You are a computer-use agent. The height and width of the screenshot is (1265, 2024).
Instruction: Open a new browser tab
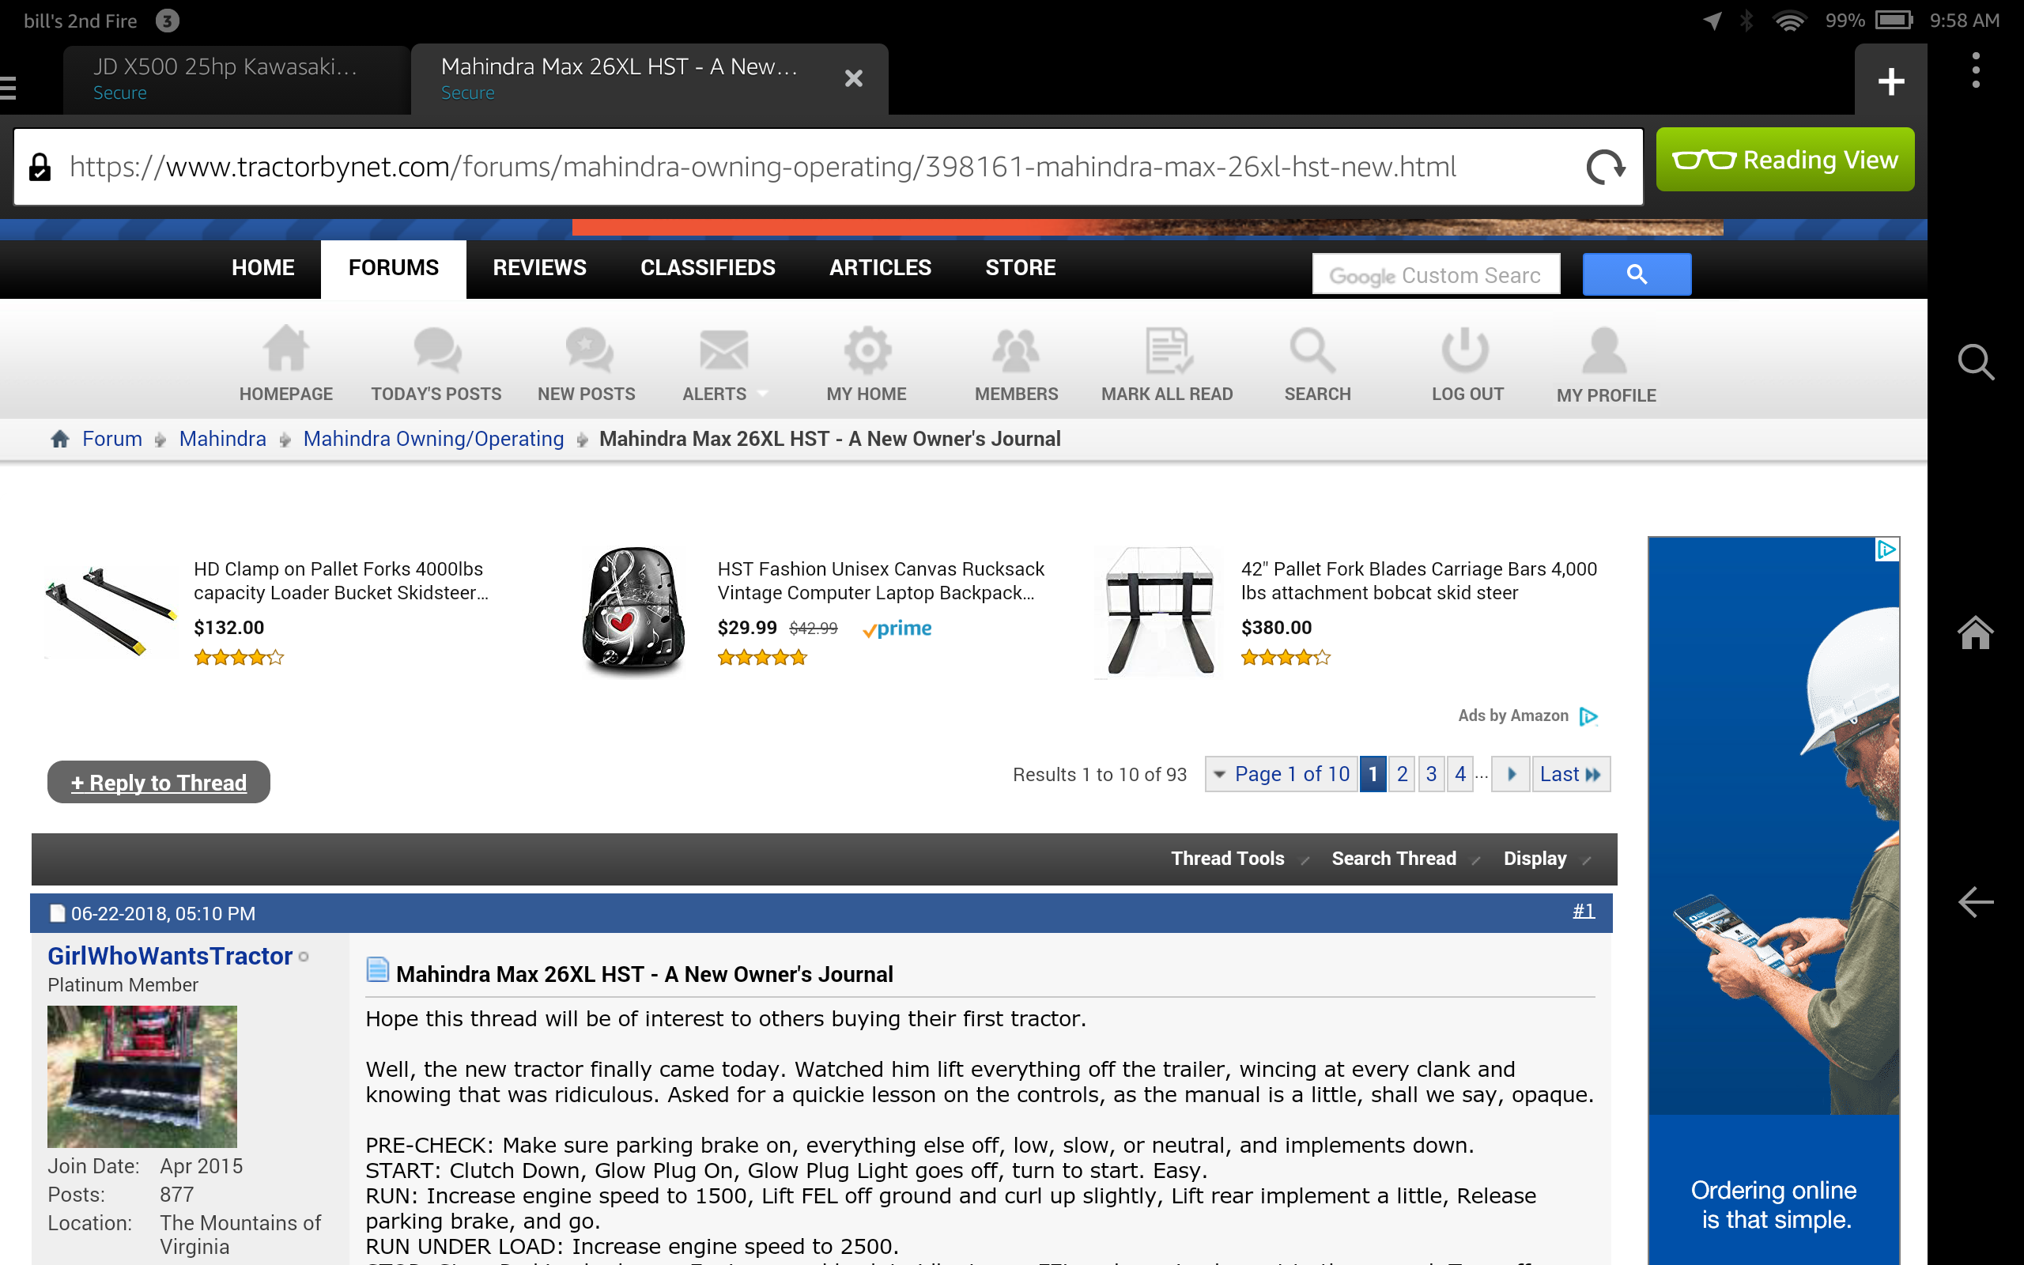coord(1890,81)
